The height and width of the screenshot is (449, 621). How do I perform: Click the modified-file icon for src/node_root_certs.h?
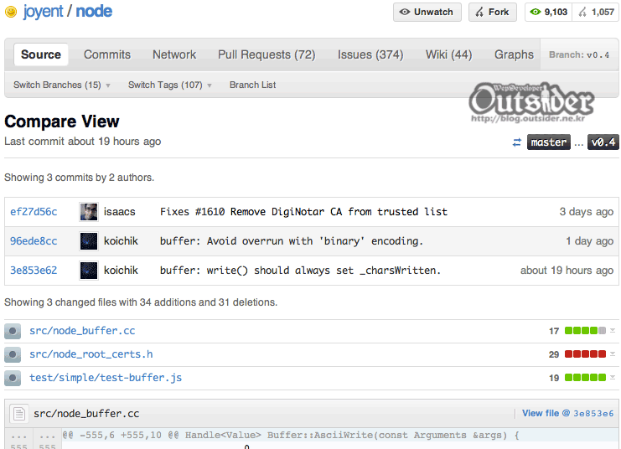(13, 354)
